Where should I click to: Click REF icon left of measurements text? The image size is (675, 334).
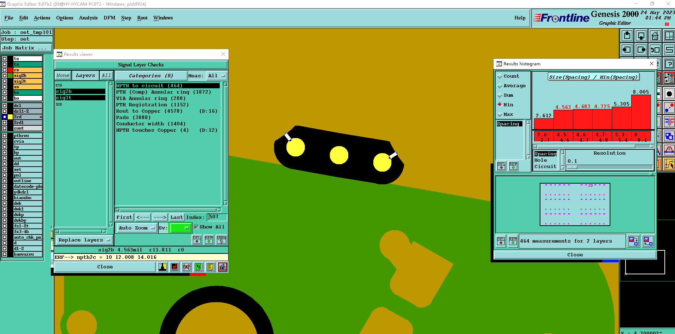point(513,241)
